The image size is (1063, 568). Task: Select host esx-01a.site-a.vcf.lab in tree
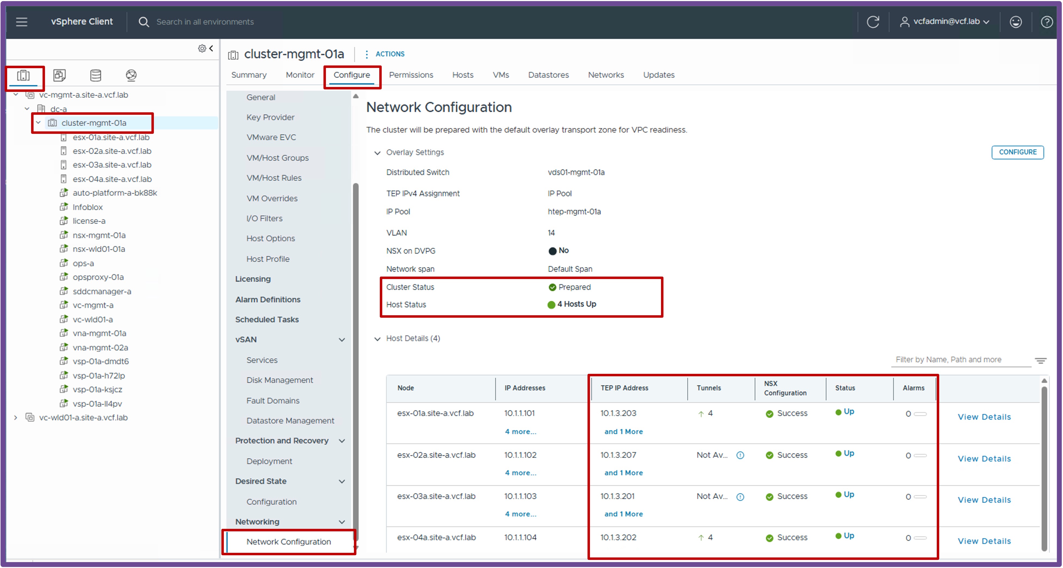click(111, 137)
